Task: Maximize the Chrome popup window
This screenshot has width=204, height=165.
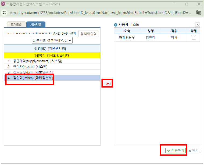Action: tap(187, 4)
